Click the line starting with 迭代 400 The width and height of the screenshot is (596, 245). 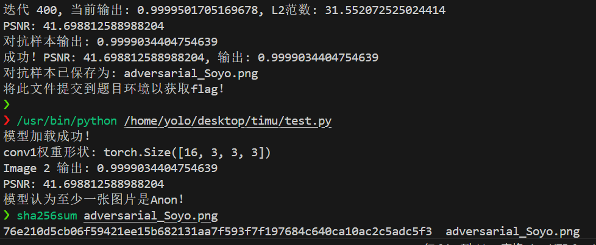pos(224,10)
